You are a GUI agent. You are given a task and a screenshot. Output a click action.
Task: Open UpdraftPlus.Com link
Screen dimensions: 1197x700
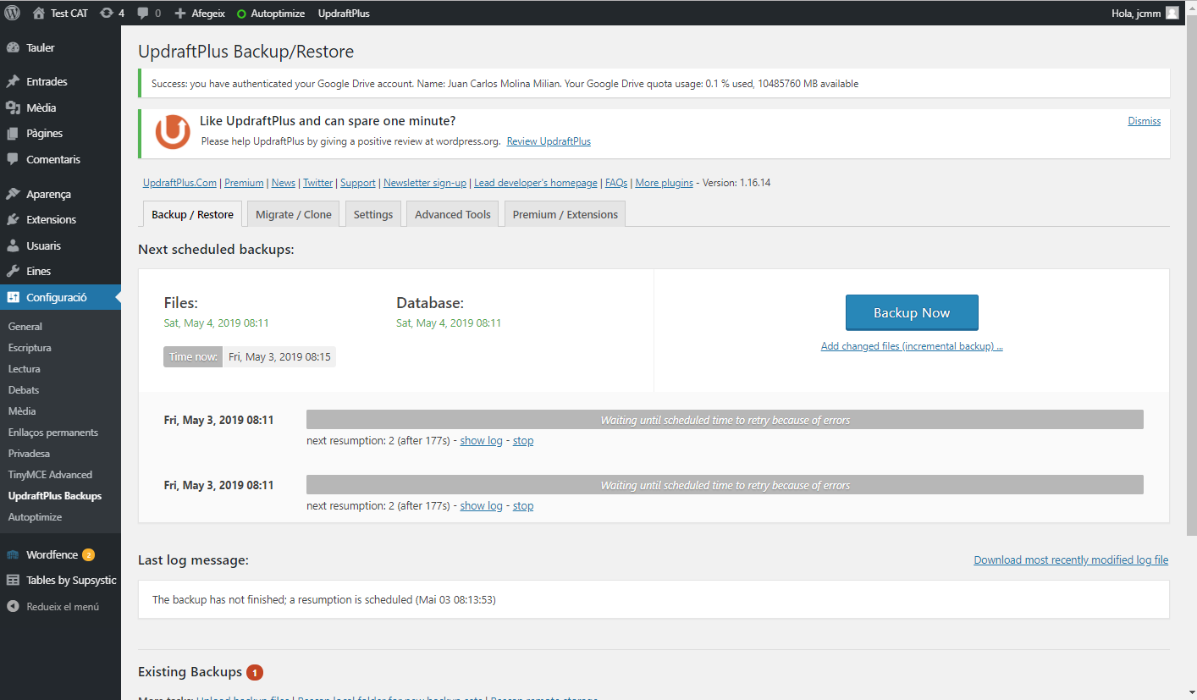(179, 182)
